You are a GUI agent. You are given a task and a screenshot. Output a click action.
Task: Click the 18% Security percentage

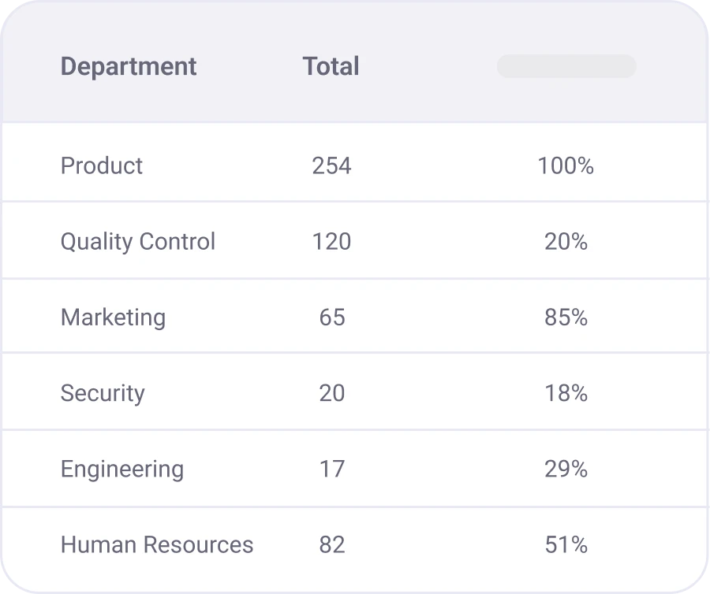point(566,392)
